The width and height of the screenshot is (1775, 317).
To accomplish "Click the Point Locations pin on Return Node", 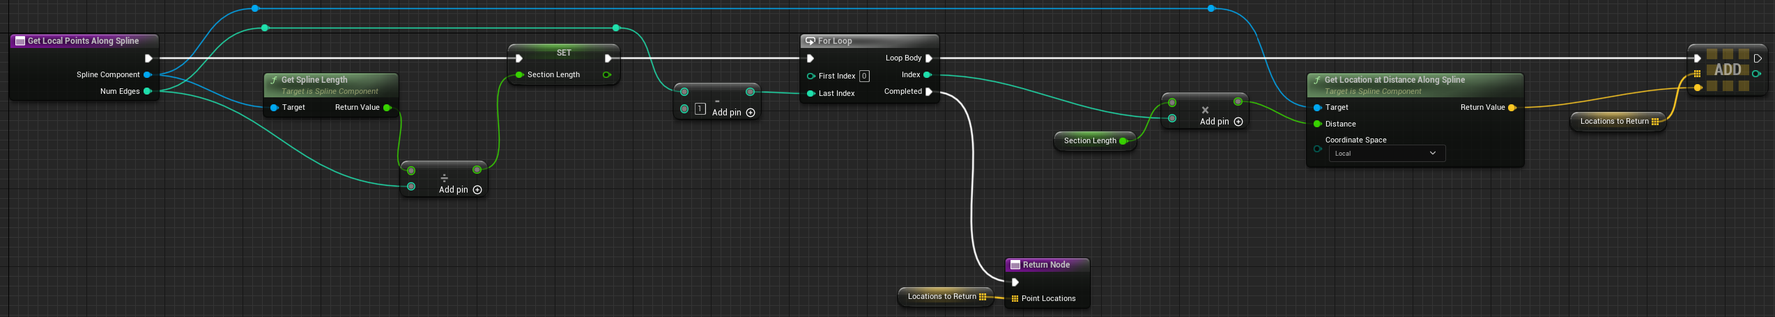I will click(1015, 298).
